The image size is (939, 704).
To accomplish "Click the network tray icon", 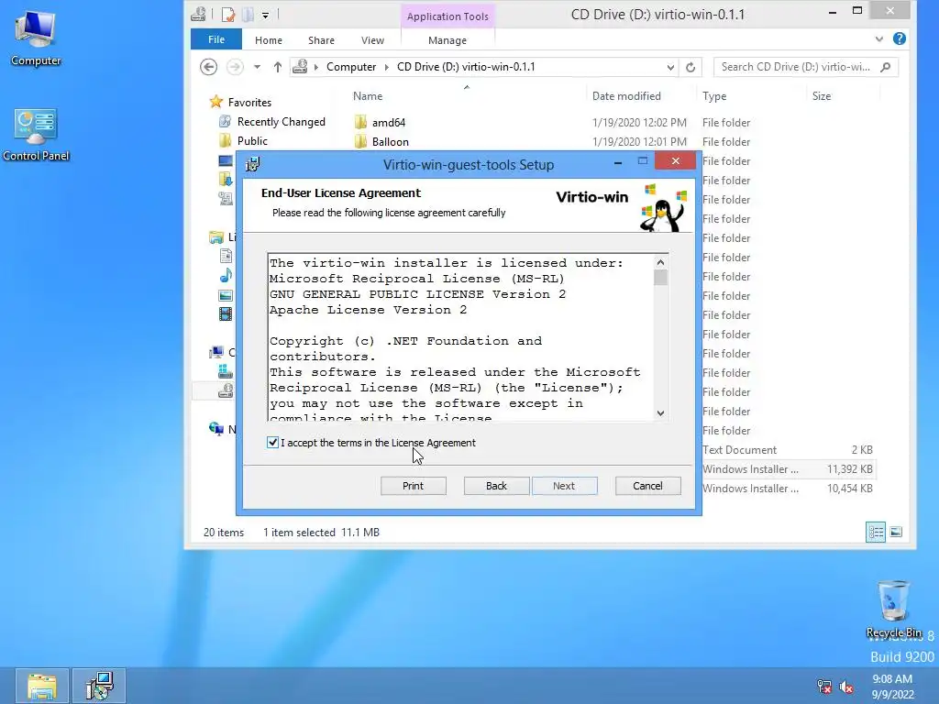I will point(824,687).
